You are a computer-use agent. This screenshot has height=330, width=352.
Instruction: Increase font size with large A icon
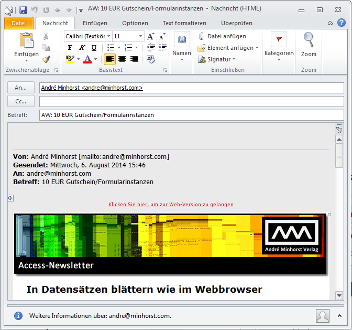151,36
